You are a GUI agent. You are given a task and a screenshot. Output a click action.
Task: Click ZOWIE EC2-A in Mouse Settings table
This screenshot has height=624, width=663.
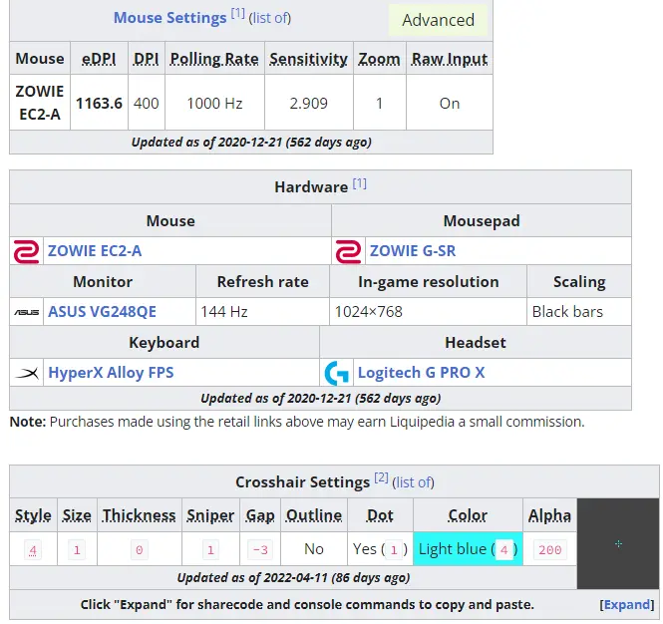coord(40,103)
